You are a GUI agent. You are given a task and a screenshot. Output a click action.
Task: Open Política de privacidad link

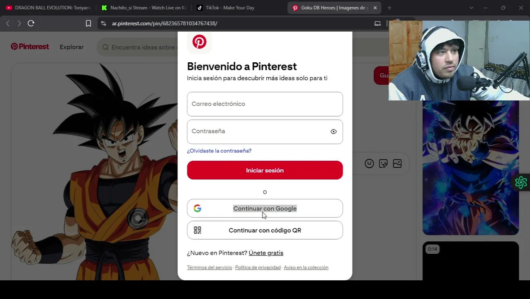[x=258, y=267]
